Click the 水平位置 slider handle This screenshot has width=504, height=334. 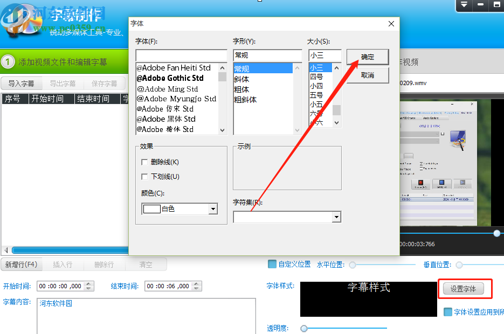click(x=353, y=265)
